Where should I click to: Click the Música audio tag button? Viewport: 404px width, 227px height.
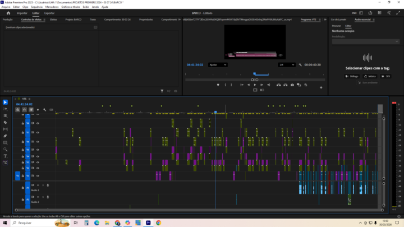pyautogui.click(x=369, y=76)
